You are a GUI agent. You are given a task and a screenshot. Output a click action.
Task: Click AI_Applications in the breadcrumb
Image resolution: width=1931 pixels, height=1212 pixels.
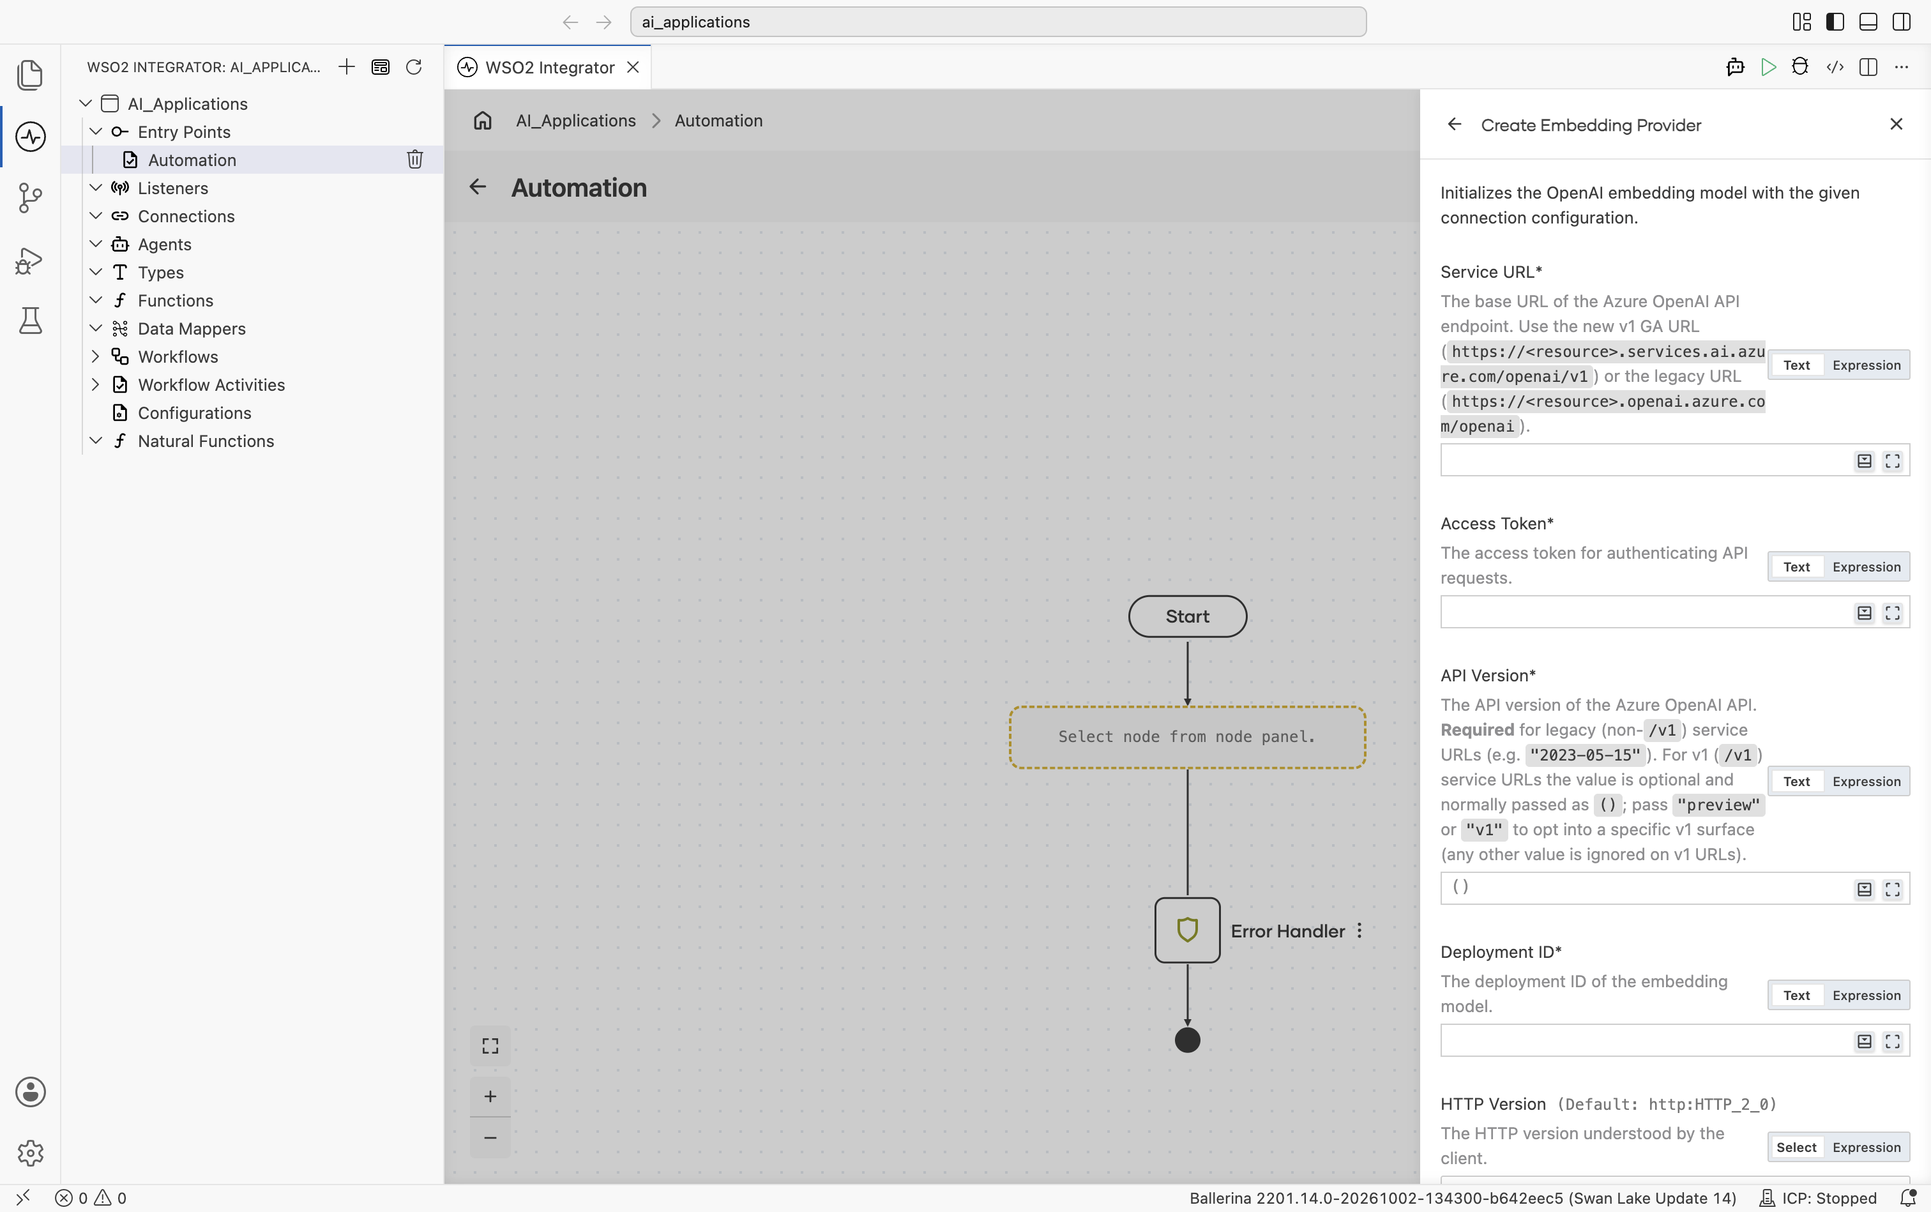click(575, 120)
